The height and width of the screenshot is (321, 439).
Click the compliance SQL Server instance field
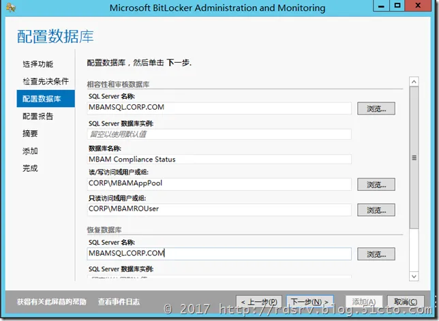click(x=219, y=134)
